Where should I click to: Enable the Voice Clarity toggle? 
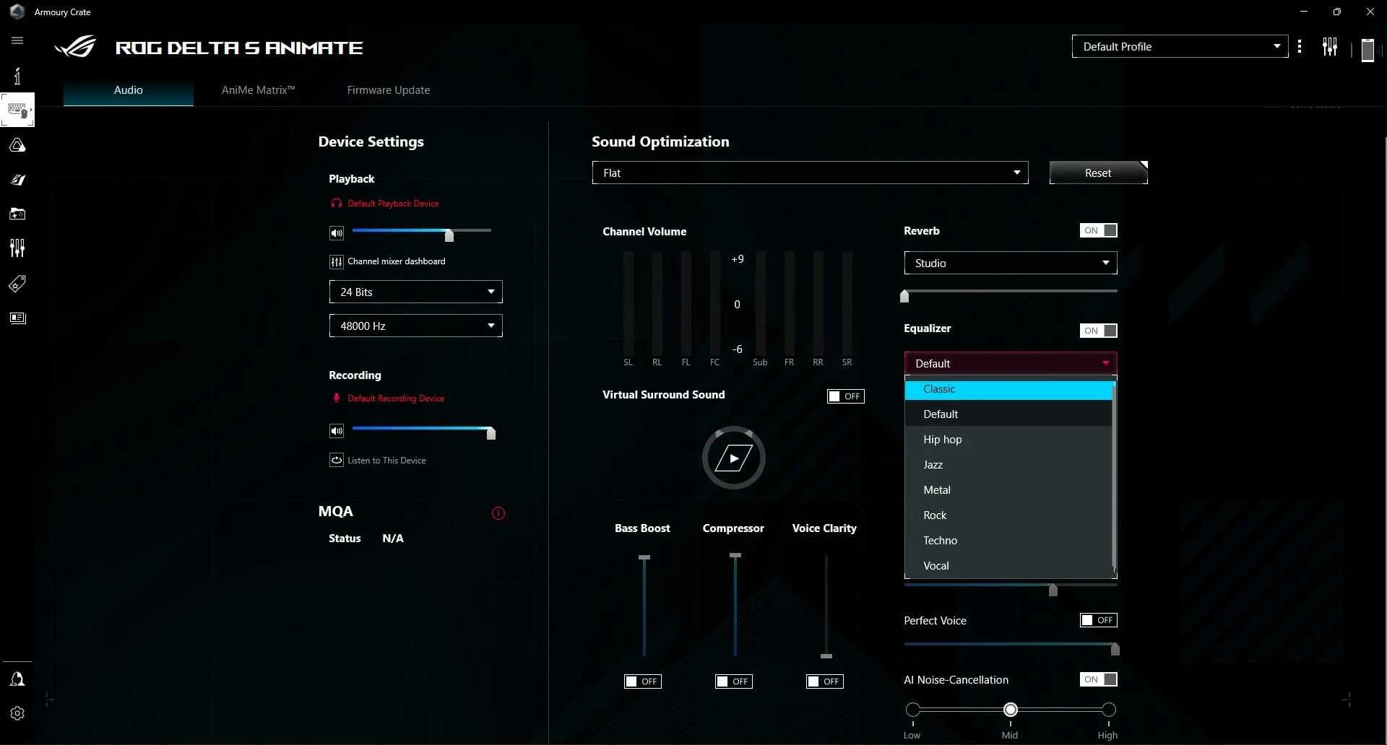pyautogui.click(x=825, y=681)
